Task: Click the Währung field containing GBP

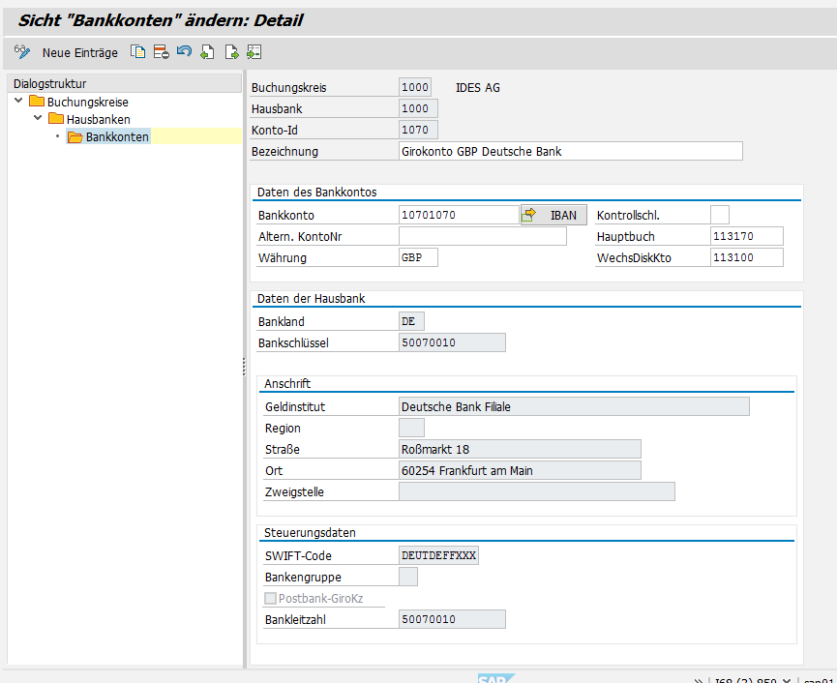Action: [417, 257]
